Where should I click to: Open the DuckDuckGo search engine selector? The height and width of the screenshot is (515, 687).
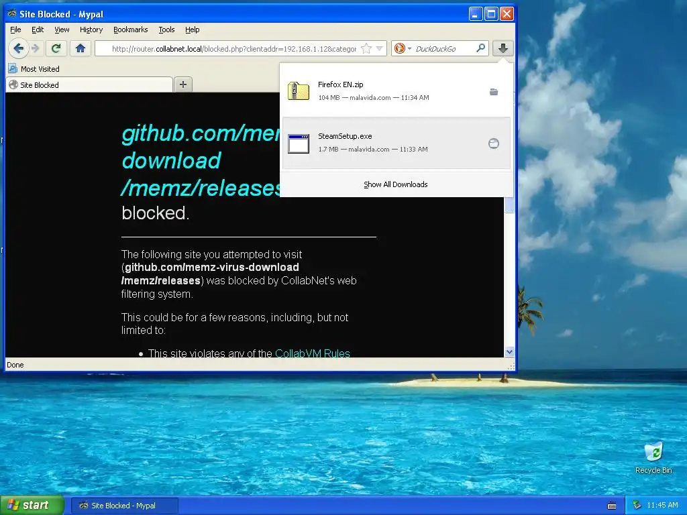tap(403, 48)
